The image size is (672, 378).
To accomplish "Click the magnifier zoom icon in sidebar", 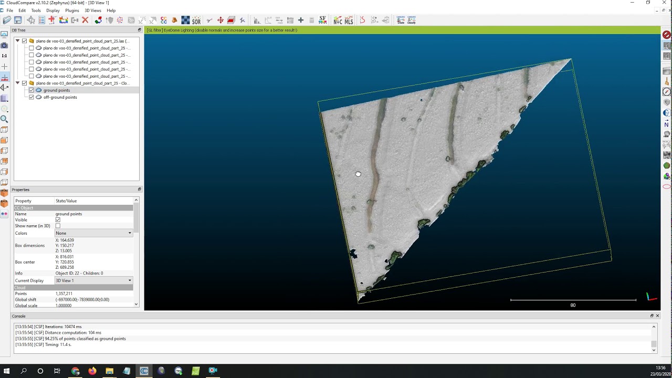I will pos(4,119).
